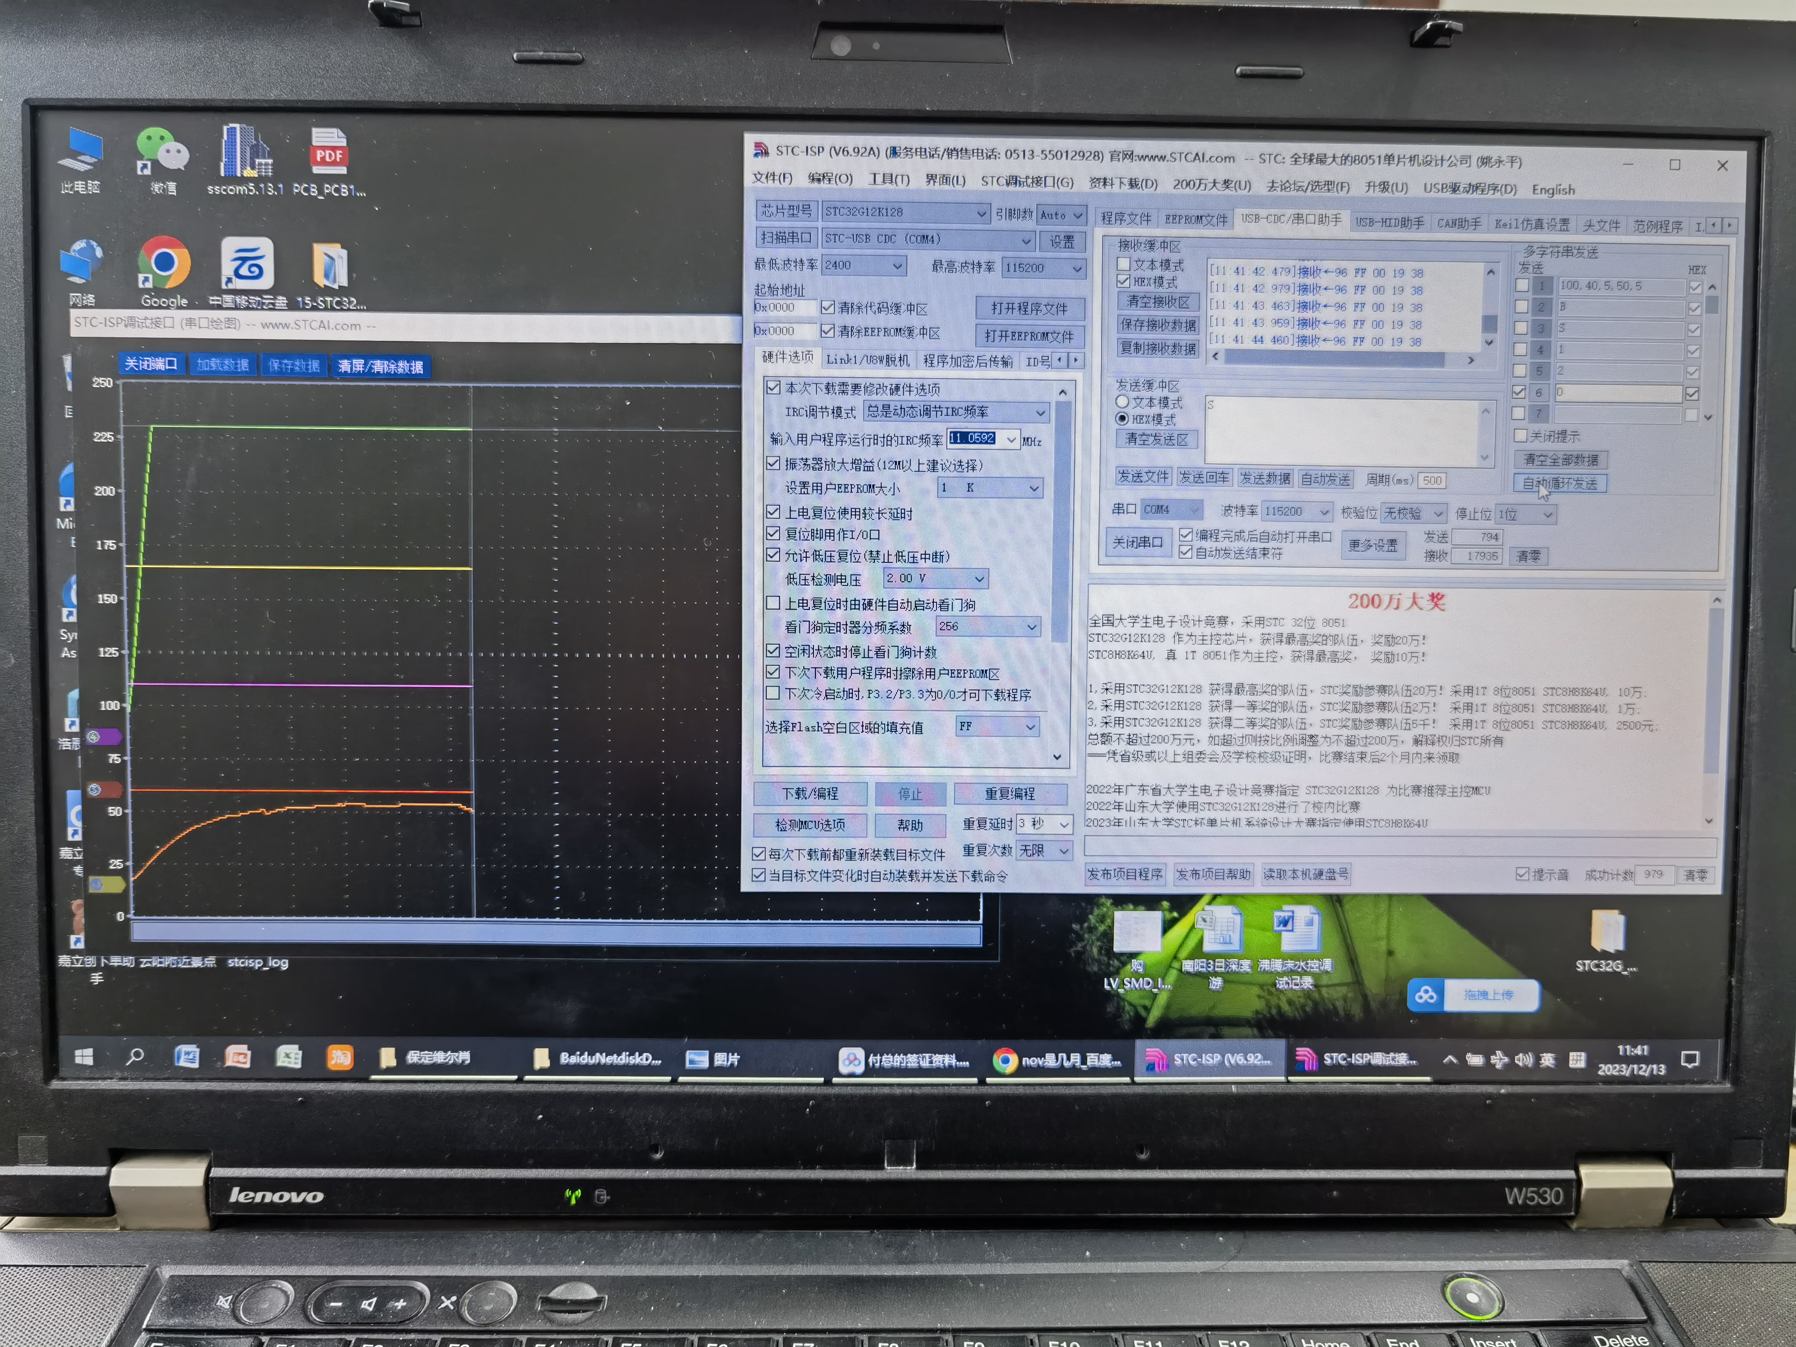Toggle 清除EEPROM缓冲区 checkbox

(x=828, y=331)
